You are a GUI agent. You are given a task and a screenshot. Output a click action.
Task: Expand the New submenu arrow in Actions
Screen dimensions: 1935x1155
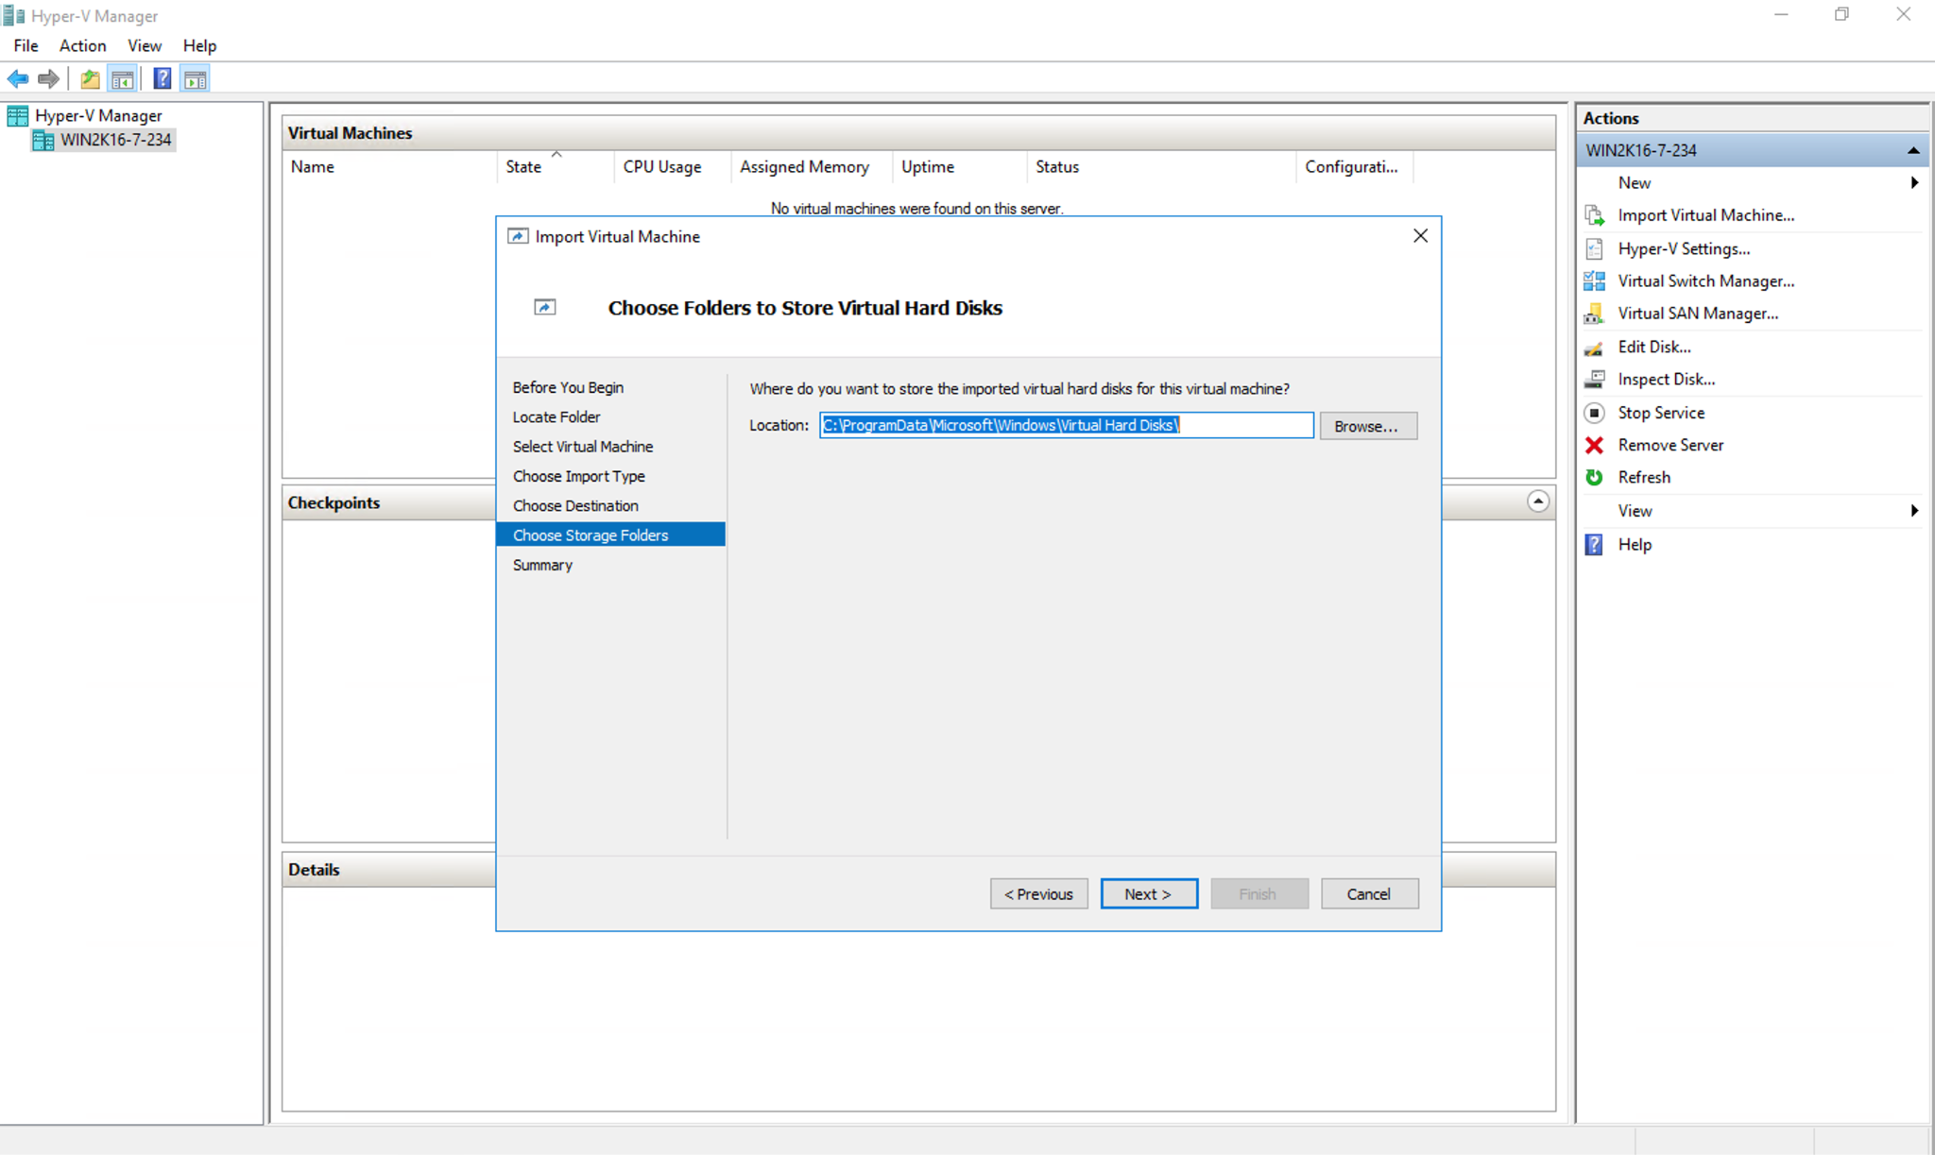1914,182
